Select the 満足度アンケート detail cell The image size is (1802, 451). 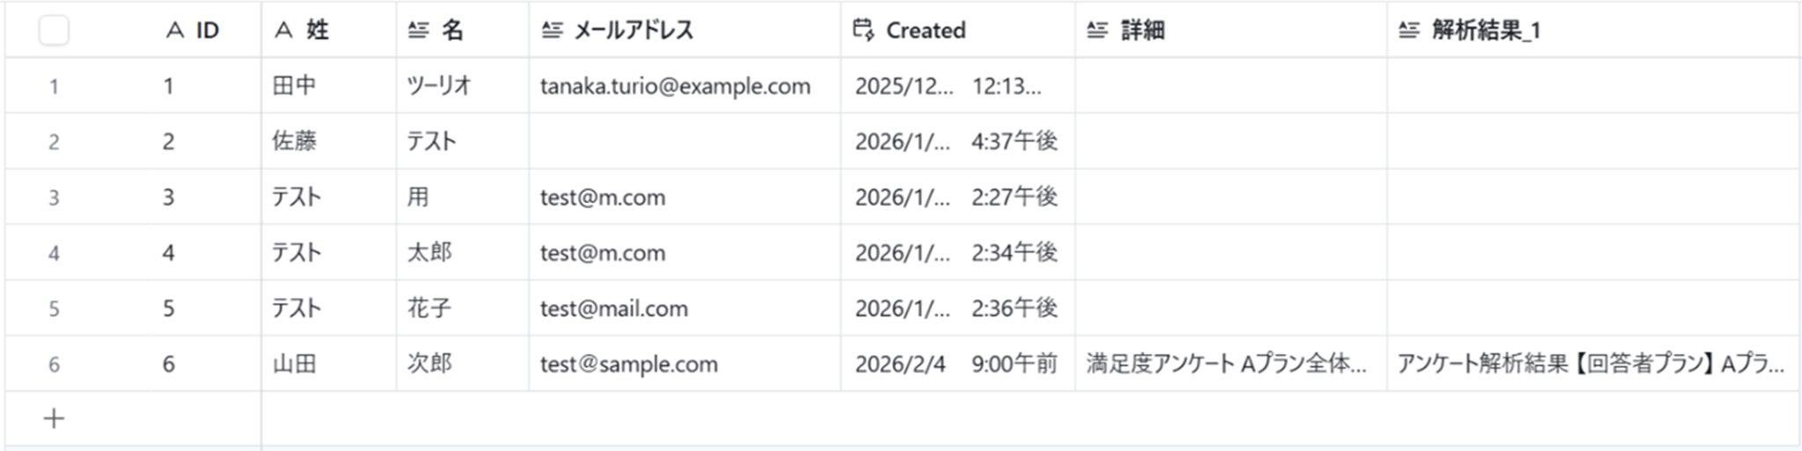coord(1231,364)
